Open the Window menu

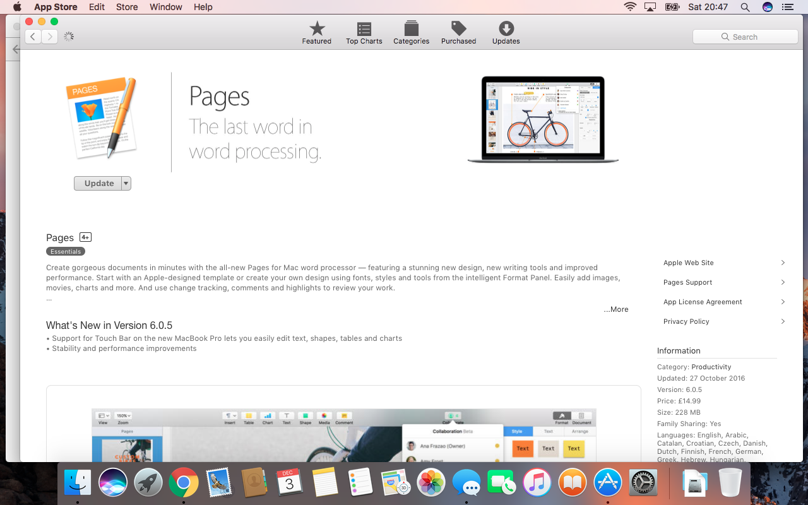[166, 7]
